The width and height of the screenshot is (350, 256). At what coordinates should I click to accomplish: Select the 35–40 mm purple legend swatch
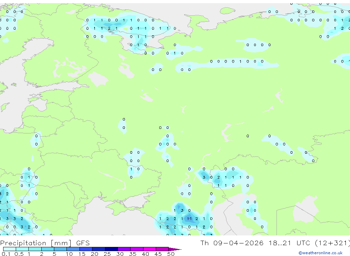[137, 249]
